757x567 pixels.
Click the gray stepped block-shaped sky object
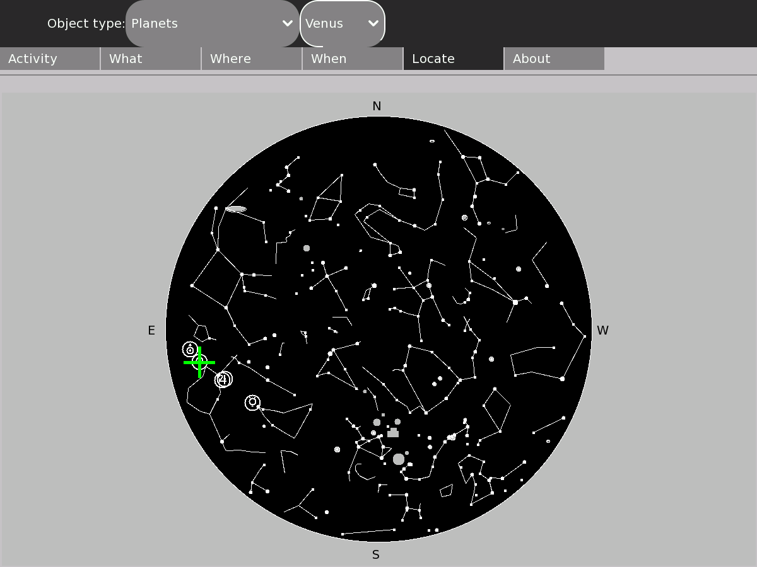[393, 433]
